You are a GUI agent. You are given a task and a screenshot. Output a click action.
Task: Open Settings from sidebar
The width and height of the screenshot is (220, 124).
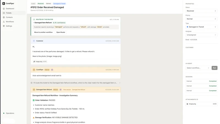point(9,26)
